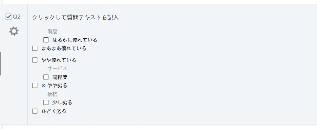This screenshot has width=317, height=129.
Task: Click the ひどく劣る choice text
Action: pos(54,111)
